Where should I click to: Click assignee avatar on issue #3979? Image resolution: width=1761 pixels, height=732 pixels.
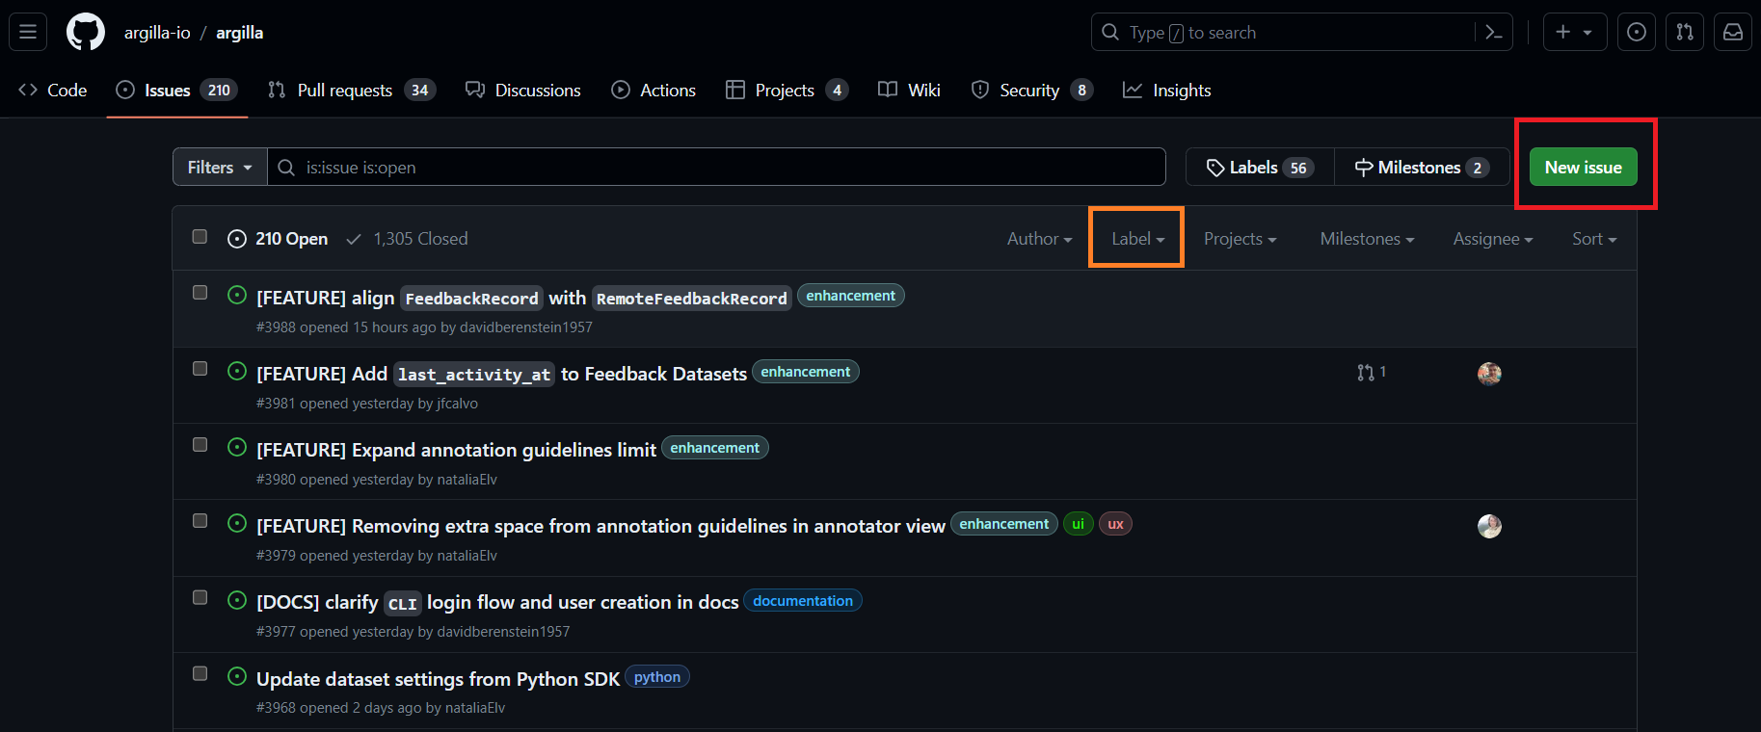click(1488, 526)
